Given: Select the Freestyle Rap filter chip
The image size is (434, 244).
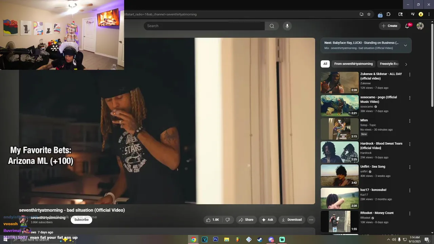Looking at the screenshot, I should [389, 64].
